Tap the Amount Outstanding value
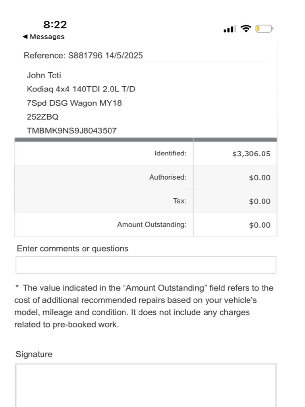305x407 pixels. (260, 225)
